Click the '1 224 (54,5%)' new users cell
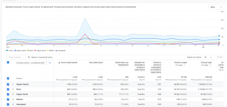Screen dimensions: 227x107 (98, 84)
